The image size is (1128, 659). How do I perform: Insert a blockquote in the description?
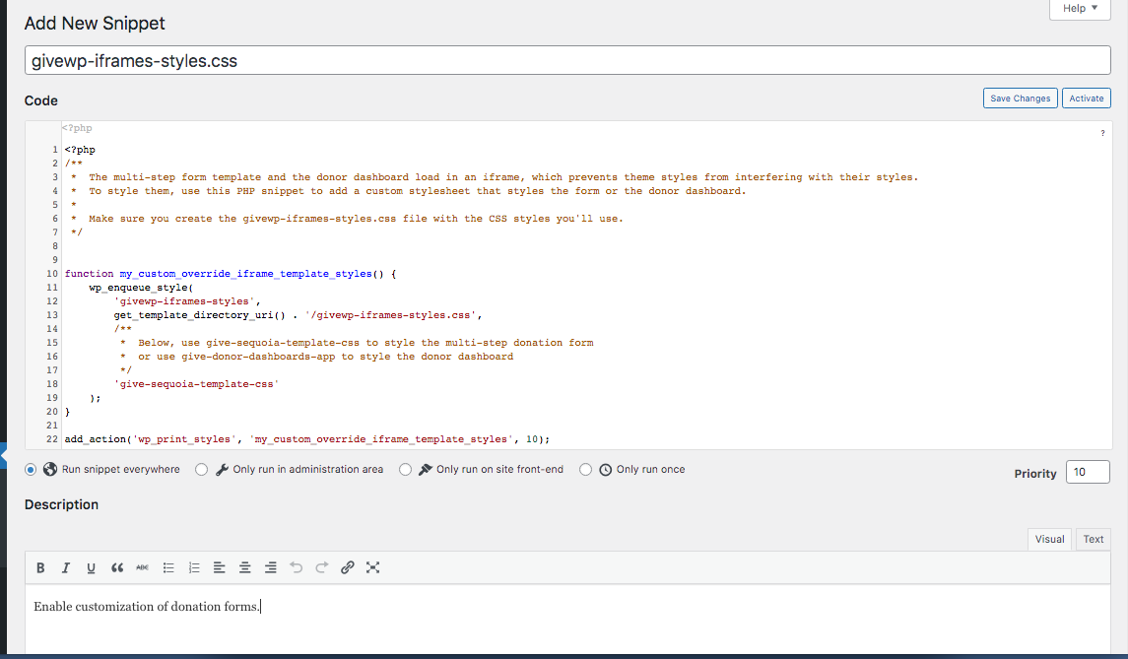117,567
